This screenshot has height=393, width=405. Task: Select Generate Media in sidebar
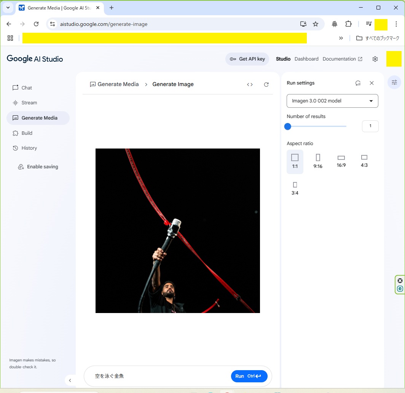pos(38,118)
